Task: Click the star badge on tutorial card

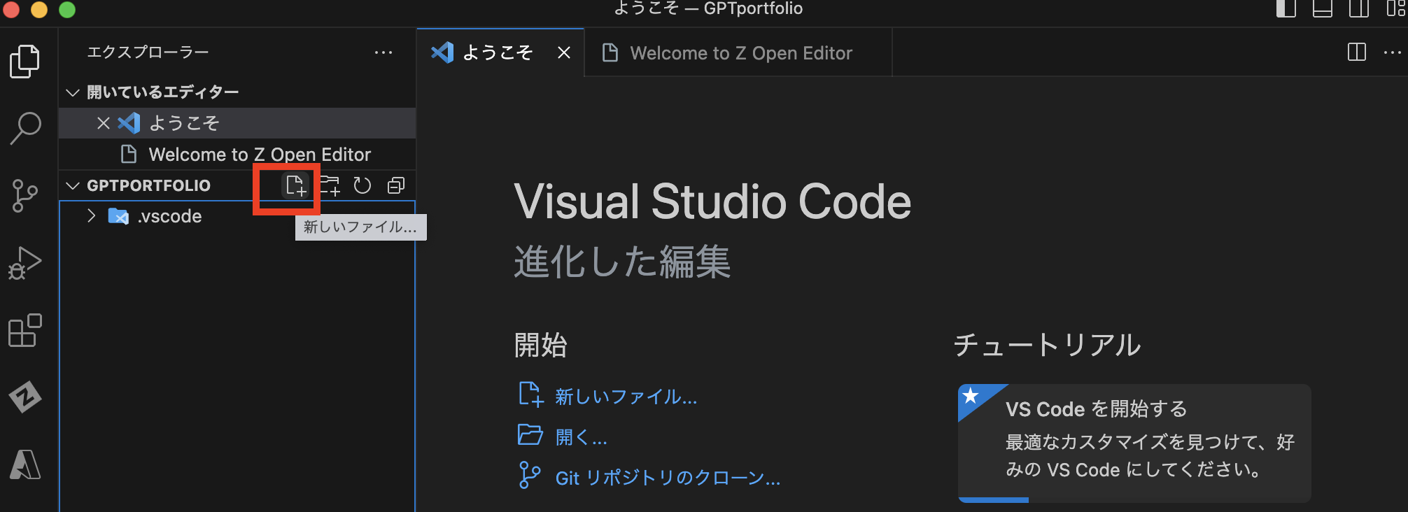Action: tap(971, 396)
